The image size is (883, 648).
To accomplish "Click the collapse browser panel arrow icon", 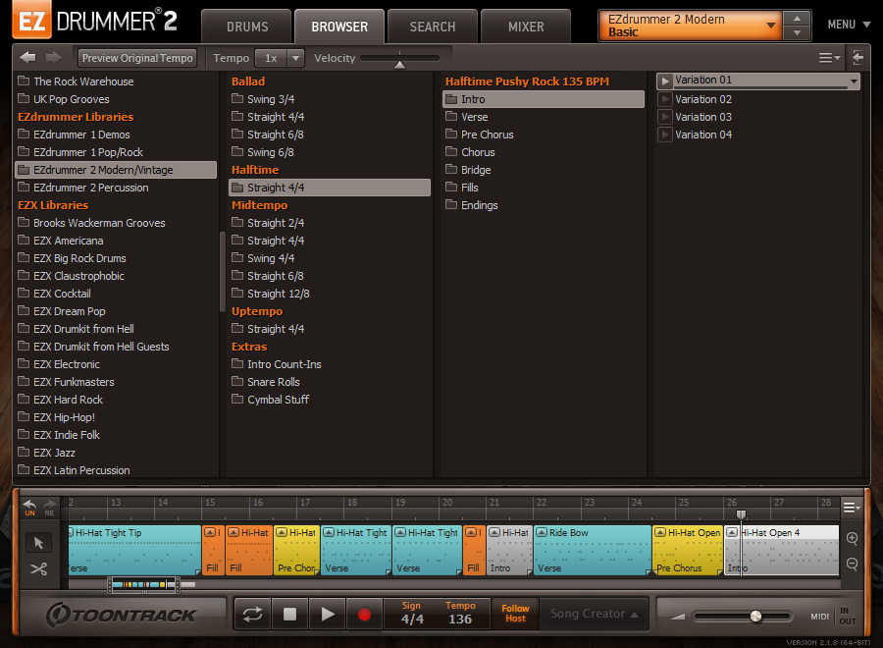I will point(858,58).
